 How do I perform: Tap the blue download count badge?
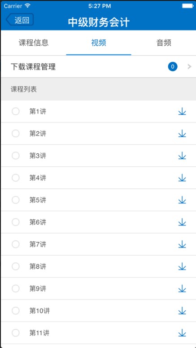pos(173,66)
